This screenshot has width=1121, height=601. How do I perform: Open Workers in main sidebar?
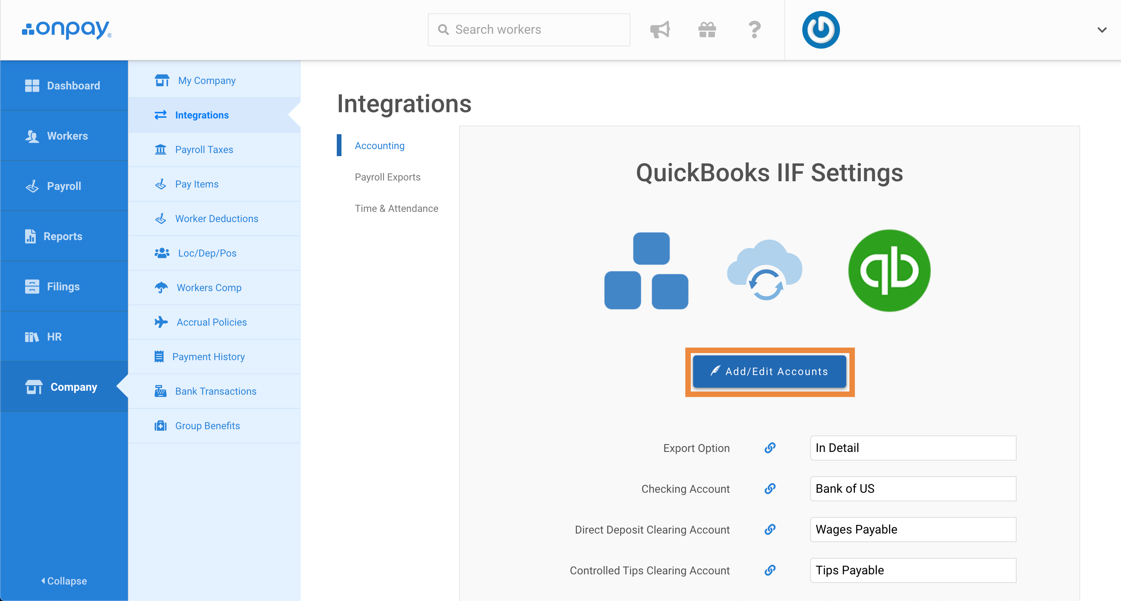[64, 136]
